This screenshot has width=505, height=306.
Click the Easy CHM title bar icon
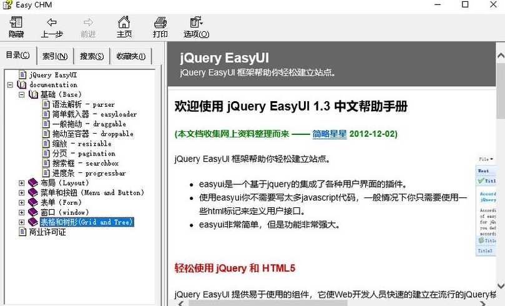pos(7,4)
